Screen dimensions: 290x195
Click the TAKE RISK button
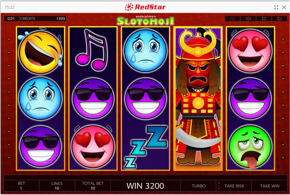coord(234,186)
